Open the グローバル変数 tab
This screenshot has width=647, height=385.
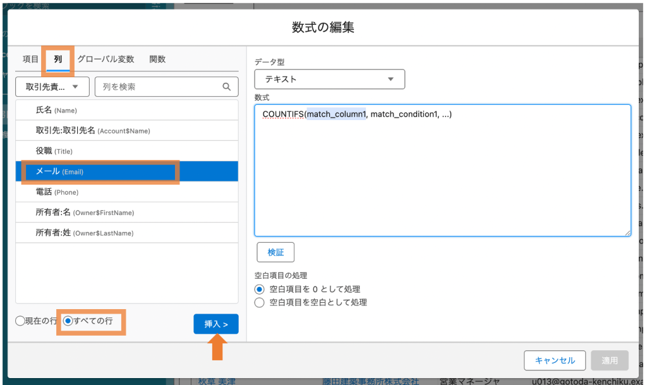pos(106,59)
